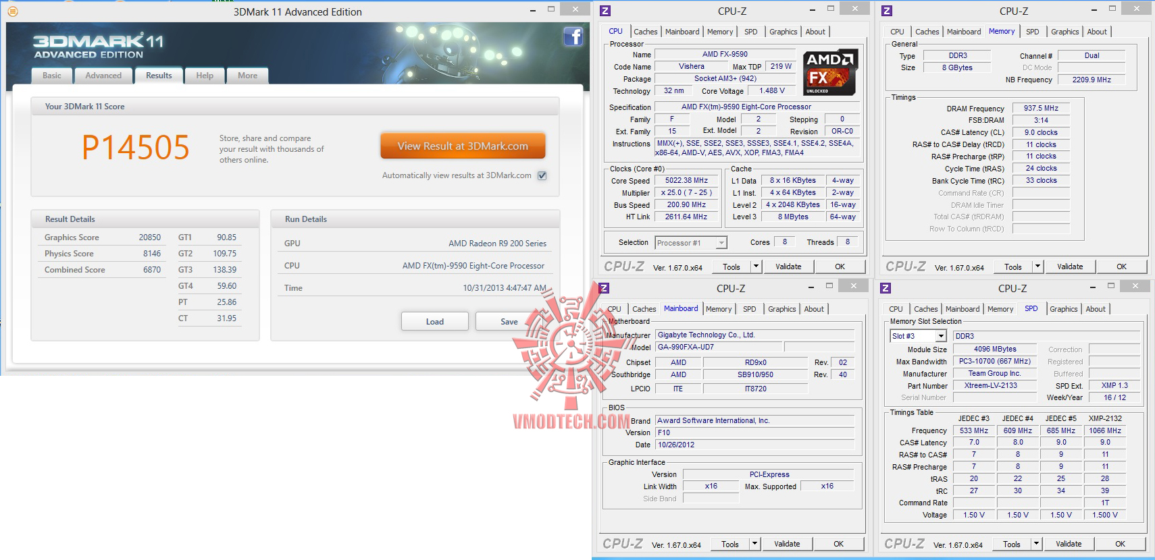Screen dimensions: 1155x560
Task: Click Tools button in the Memory-tab CPU-Z window
Action: [x=1013, y=267]
